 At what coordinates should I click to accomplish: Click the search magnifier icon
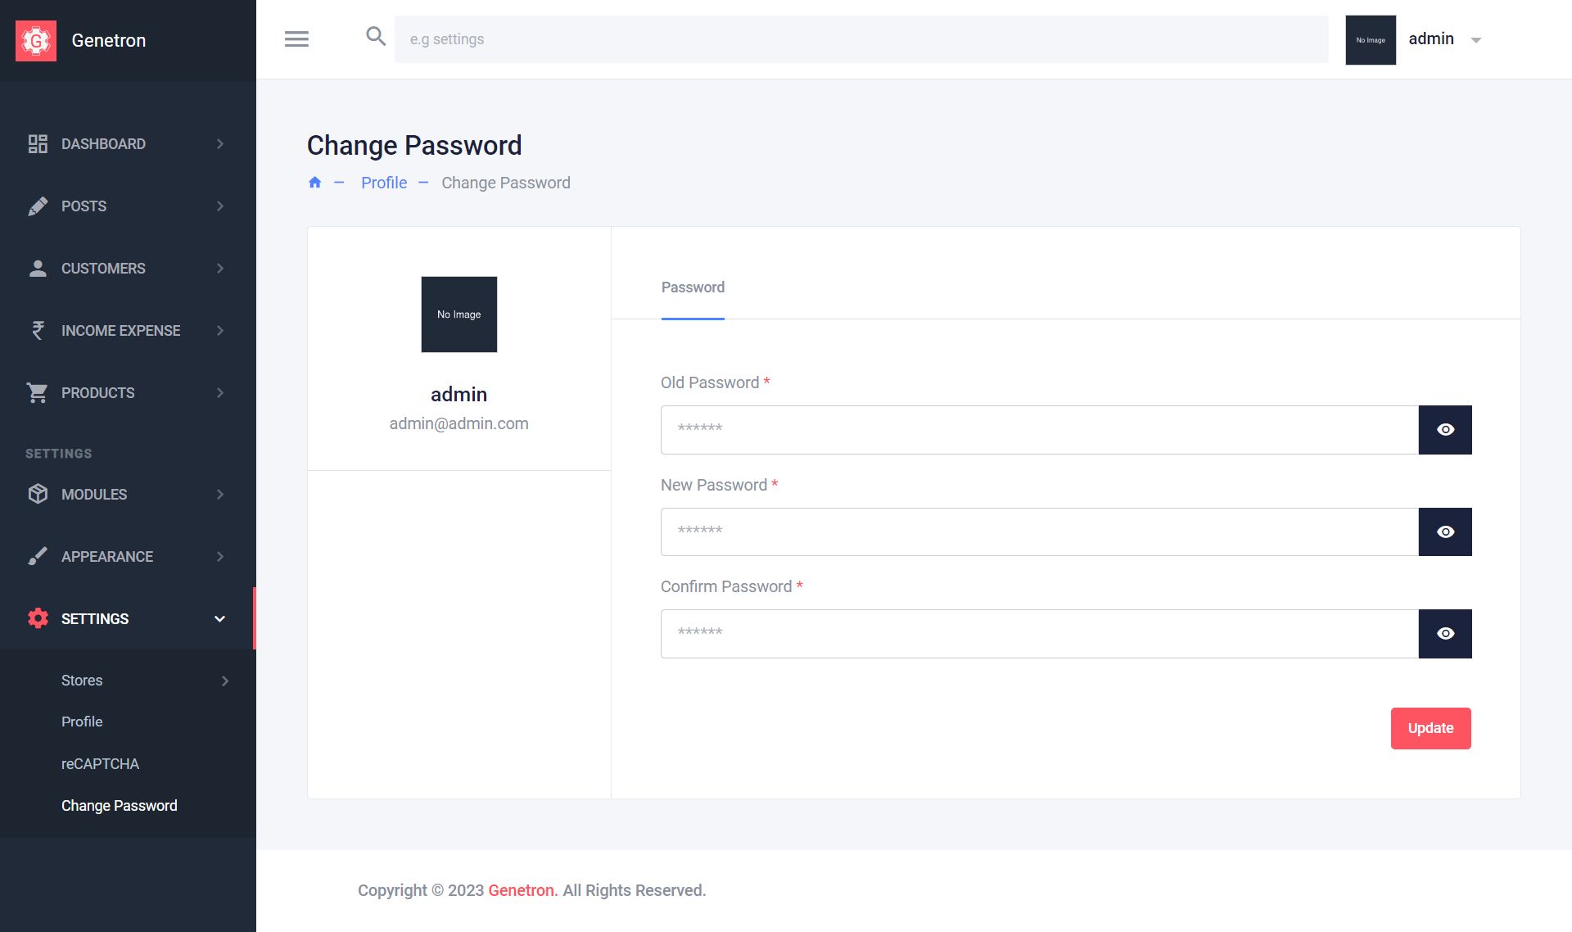[376, 36]
